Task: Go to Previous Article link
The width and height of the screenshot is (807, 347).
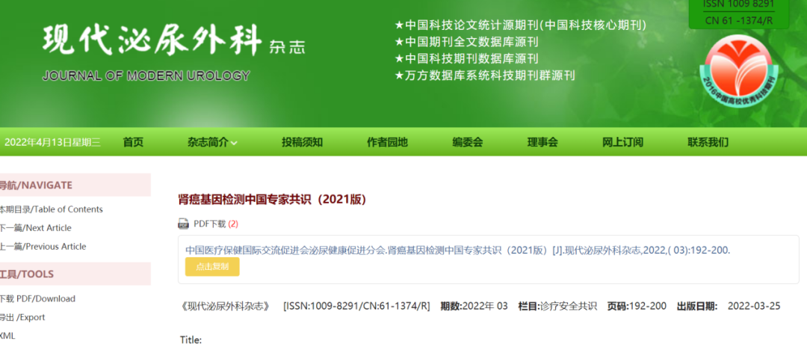Action: tap(43, 247)
